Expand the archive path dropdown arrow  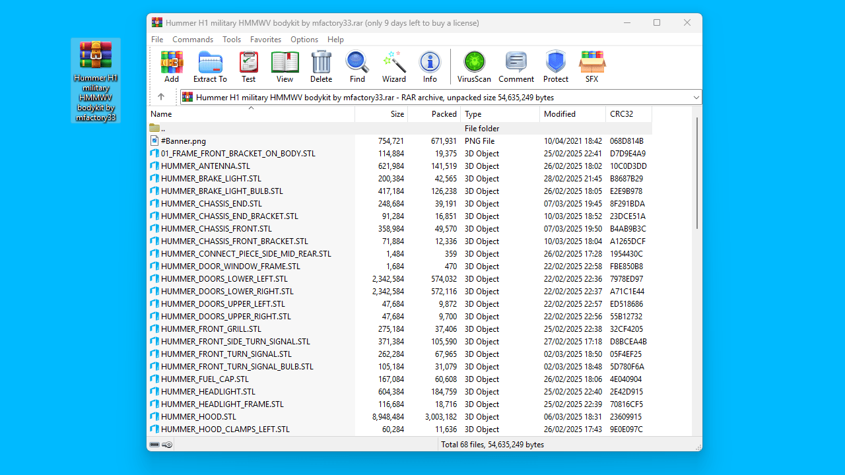(696, 98)
